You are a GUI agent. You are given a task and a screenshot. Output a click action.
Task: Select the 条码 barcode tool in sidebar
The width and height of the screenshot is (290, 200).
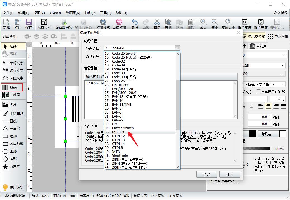[13, 87]
